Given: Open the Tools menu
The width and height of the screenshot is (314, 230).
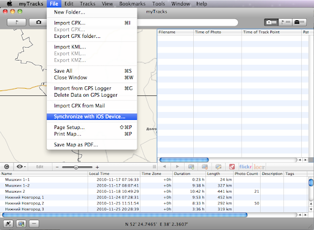Looking at the screenshot, I should (x=158, y=4).
